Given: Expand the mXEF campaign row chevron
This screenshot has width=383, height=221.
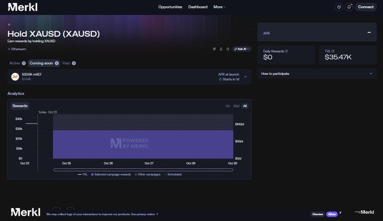Looking at the screenshot, I should (246, 77).
